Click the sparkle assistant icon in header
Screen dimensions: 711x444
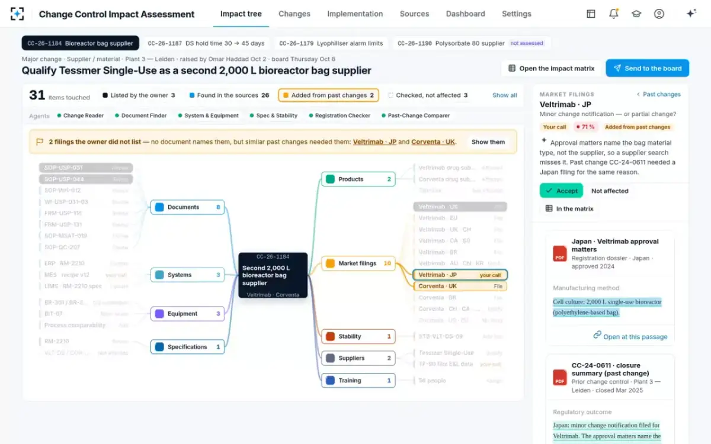pyautogui.click(x=691, y=14)
